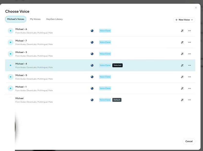Screen dimensions: 203x151
Task: Click Voice Clone tag on Michael – 5
Action: point(105,77)
